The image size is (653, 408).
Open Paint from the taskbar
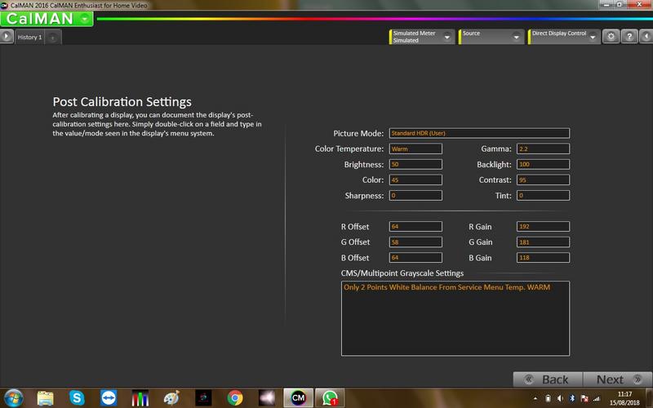[x=171, y=398]
